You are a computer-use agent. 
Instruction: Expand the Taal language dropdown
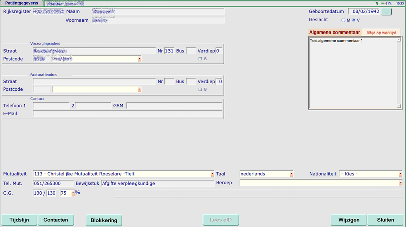click(292, 174)
